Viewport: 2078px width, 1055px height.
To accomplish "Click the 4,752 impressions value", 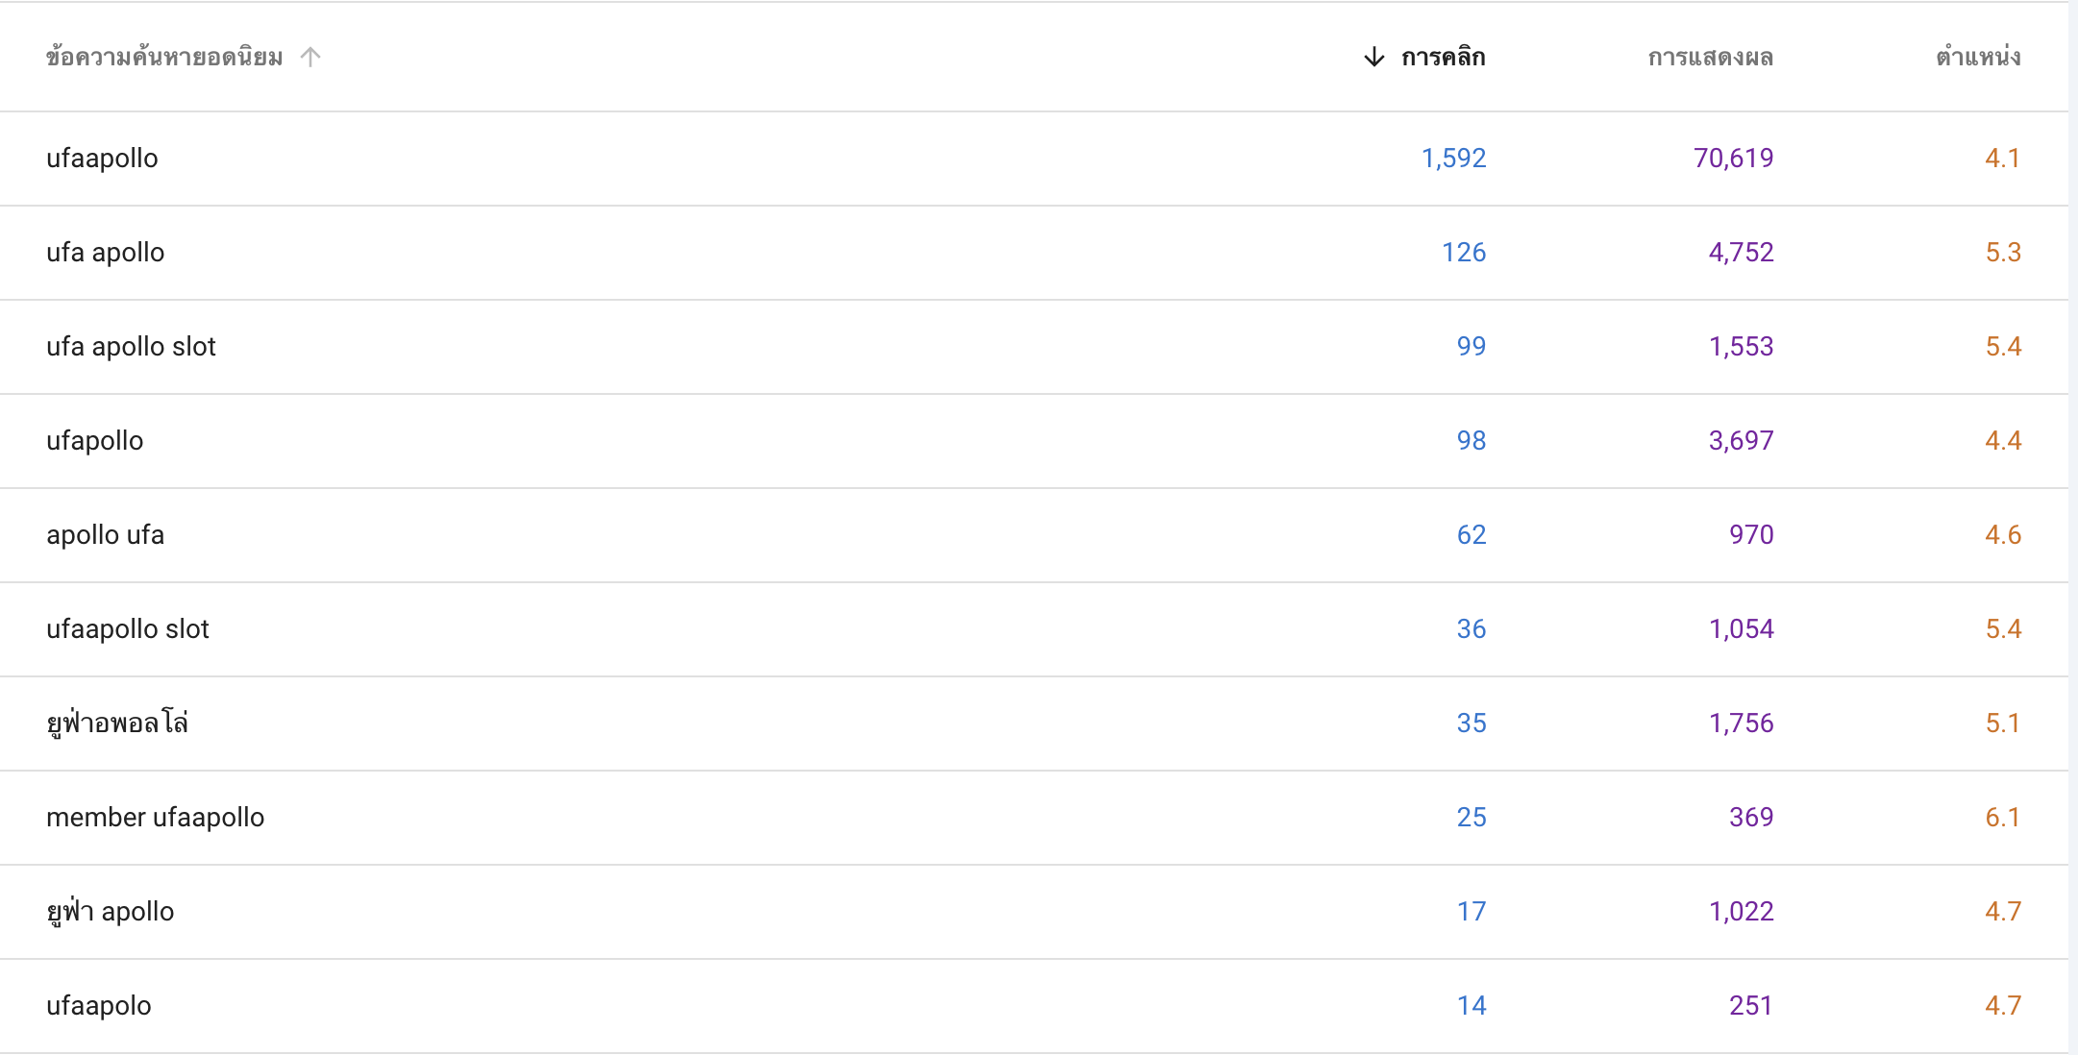I will 1741,253.
